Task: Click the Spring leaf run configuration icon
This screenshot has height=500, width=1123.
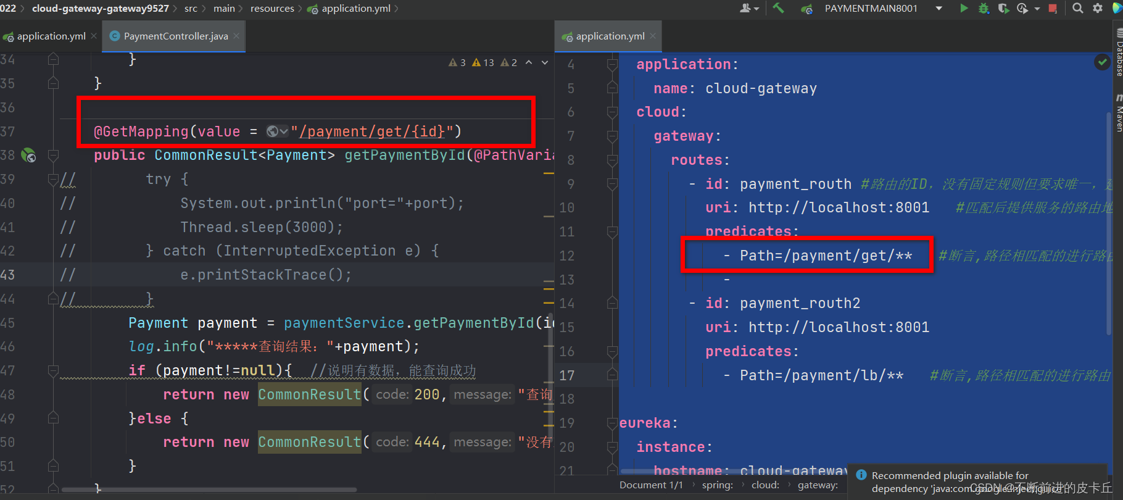Action: pos(806,9)
